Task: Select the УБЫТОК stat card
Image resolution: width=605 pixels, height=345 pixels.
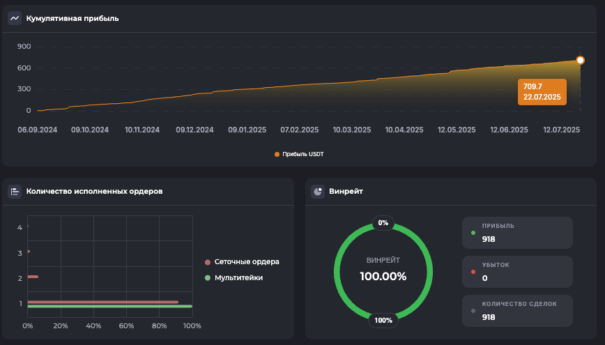Action: 517,272
